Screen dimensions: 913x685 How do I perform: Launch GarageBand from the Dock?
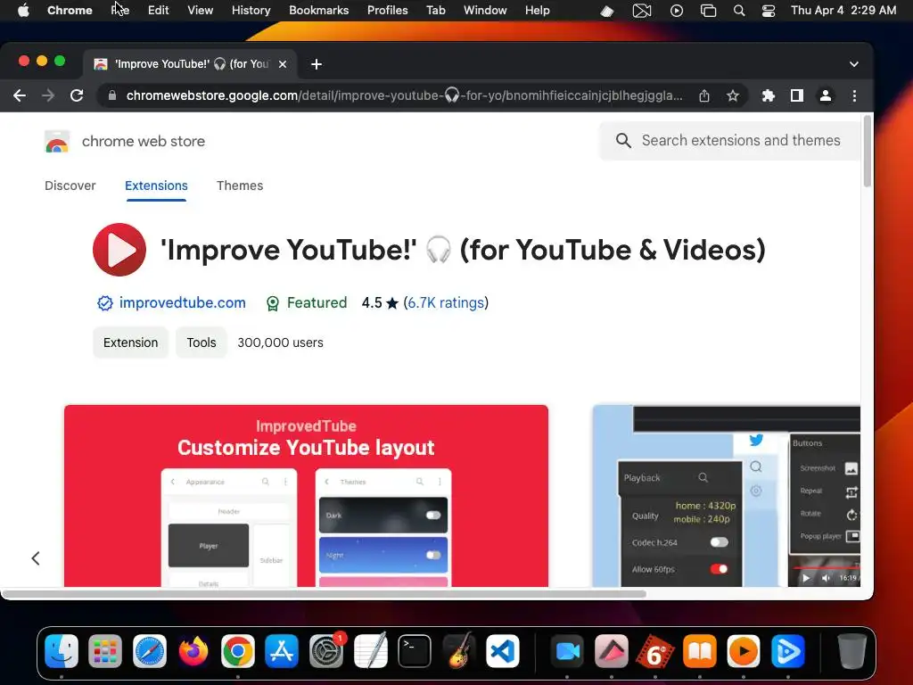(458, 651)
